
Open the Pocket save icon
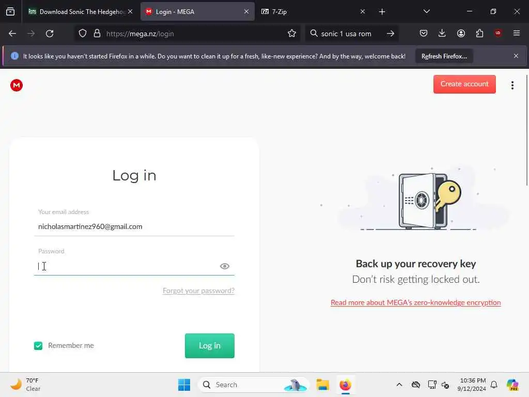pos(424,33)
